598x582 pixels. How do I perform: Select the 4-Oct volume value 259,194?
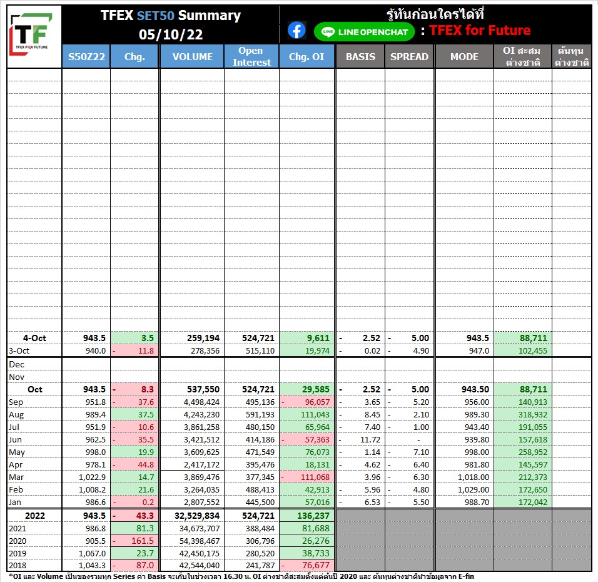tap(203, 338)
